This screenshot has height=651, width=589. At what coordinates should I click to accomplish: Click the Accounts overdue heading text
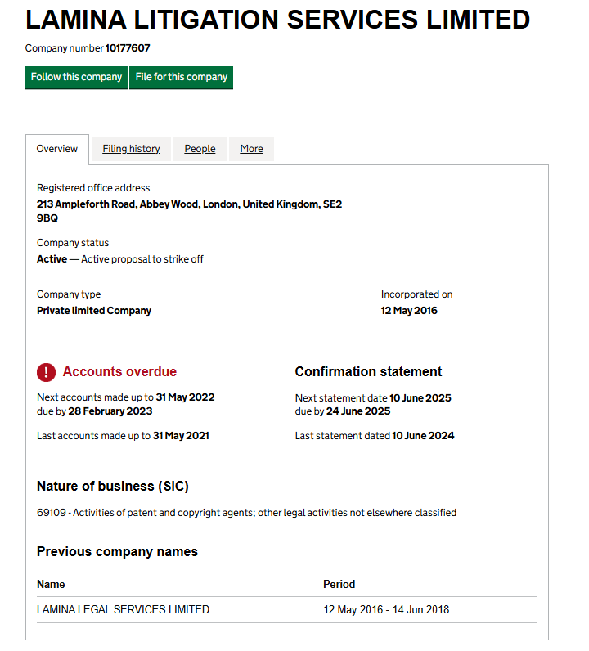tap(119, 372)
